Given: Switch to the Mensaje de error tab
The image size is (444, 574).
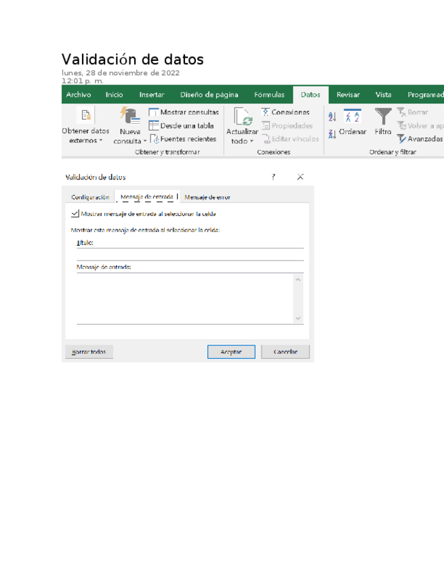Looking at the screenshot, I should 207,197.
